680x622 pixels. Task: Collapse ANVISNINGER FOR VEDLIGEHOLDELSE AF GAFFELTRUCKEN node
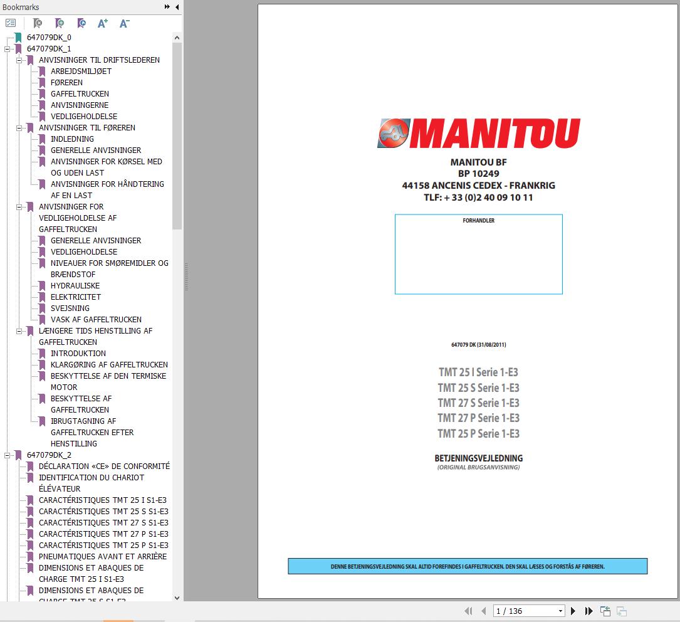pyautogui.click(x=19, y=207)
